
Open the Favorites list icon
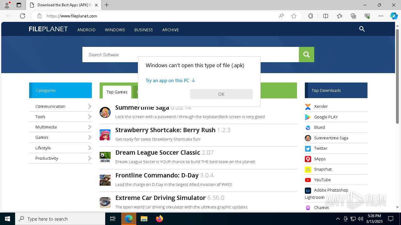tap(340, 16)
